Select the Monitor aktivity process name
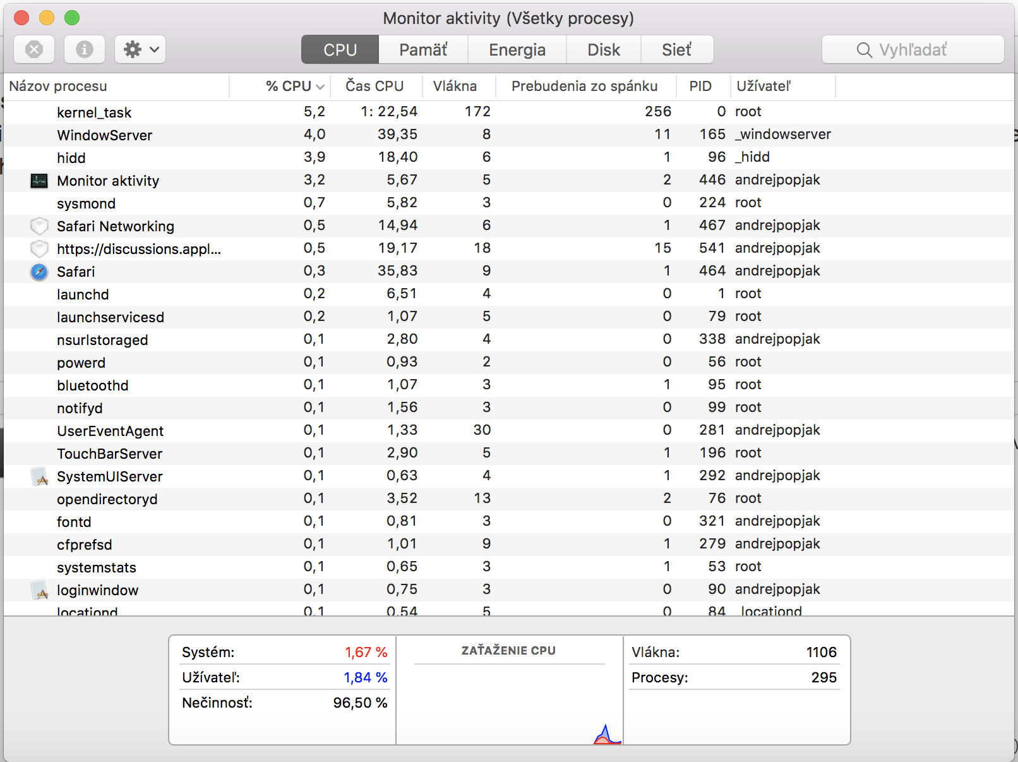 [108, 181]
